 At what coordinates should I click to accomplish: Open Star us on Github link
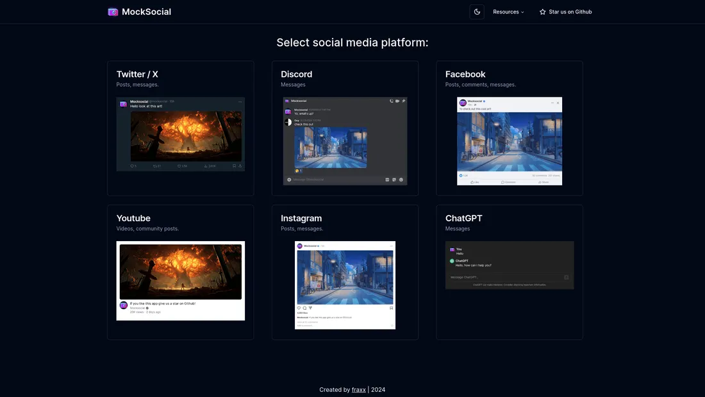(566, 12)
